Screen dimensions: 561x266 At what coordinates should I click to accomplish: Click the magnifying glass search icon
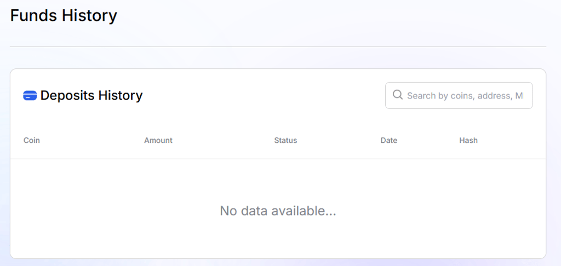(398, 95)
